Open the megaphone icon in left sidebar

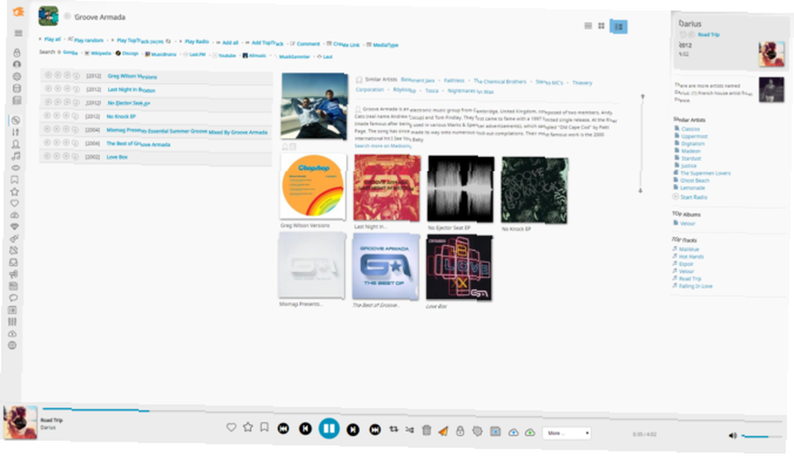click(x=13, y=274)
